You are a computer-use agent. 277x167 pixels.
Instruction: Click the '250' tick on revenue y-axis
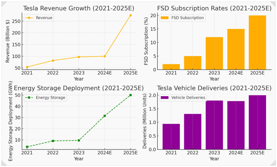pyautogui.click(x=16, y=21)
